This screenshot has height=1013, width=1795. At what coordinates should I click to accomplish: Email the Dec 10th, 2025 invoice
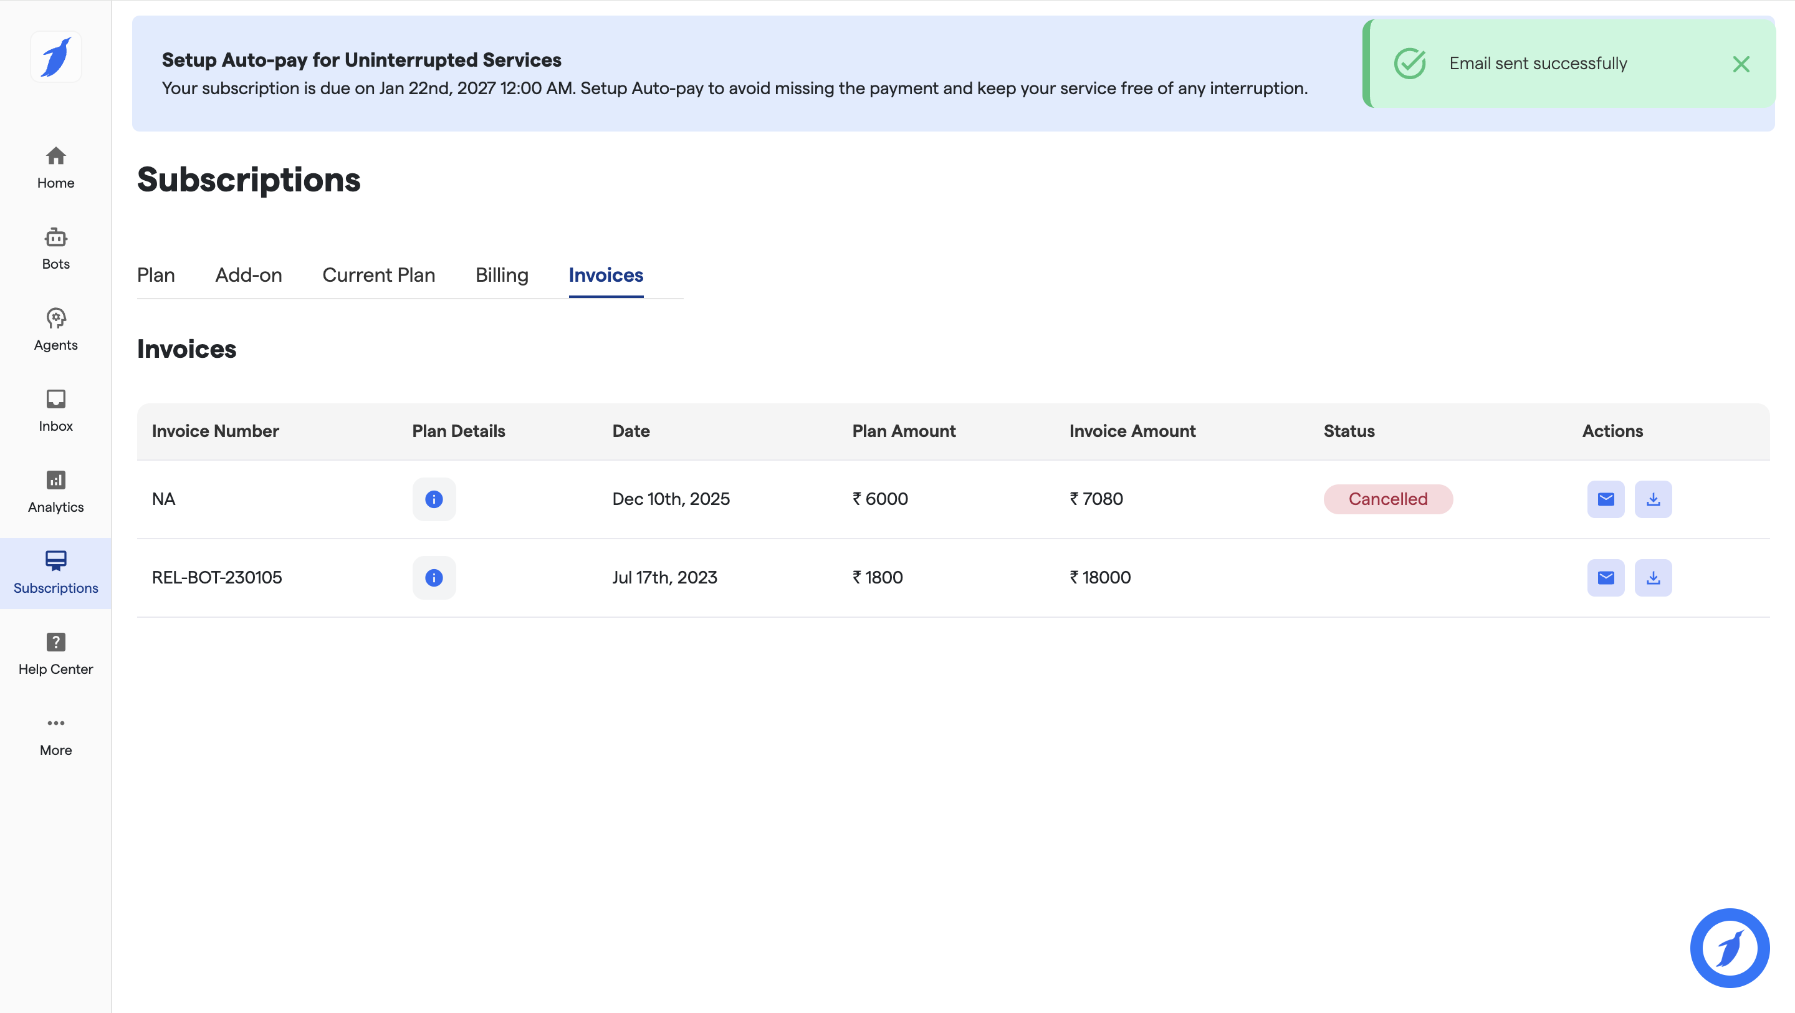click(1606, 499)
